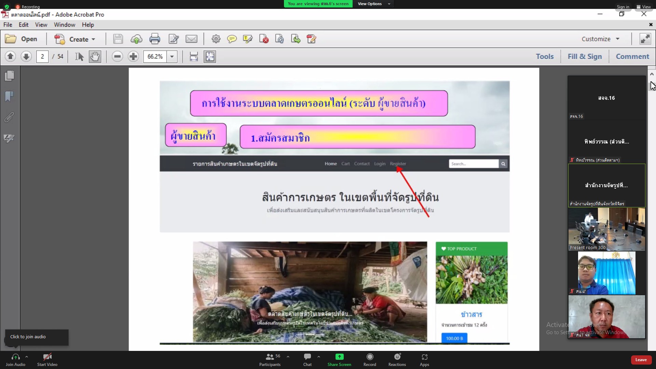
Task: Close the document with menu-bar X
Action: pos(651,25)
